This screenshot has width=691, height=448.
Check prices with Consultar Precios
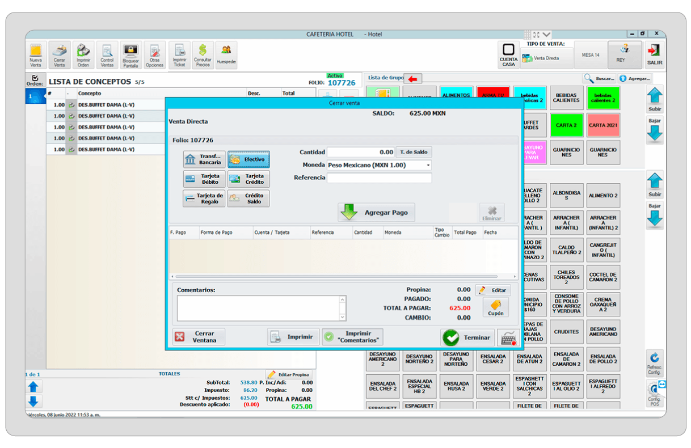tap(203, 56)
